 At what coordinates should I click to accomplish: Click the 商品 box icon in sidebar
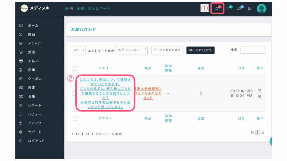21,34
